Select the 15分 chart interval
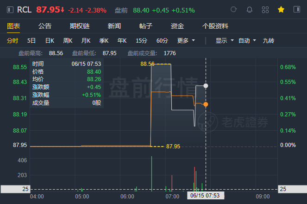Image resolution: width=307 pixels, height=204 pixels. click(x=142, y=40)
